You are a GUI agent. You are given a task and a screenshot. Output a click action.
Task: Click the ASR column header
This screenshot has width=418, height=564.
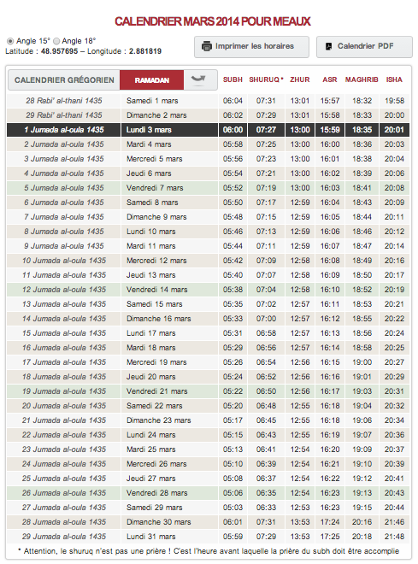tap(330, 79)
